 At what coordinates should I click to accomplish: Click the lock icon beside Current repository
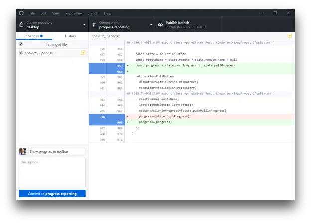click(21, 24)
